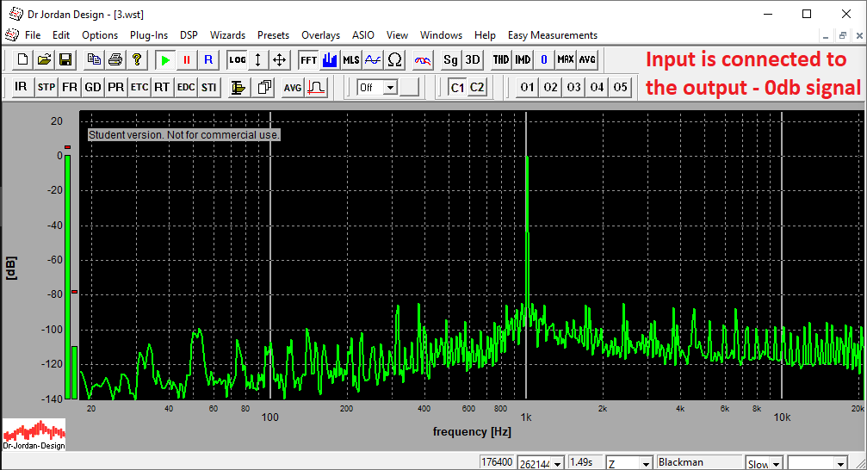Viewport: 867px width, 470px height.
Task: Select overlay 02
Action: pos(551,87)
